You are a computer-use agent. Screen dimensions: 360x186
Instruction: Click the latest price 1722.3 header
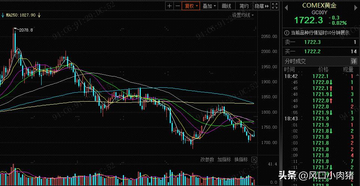point(308,20)
